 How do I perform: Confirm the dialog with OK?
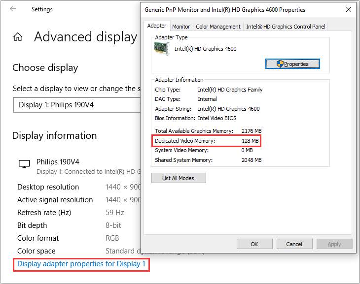[254, 244]
